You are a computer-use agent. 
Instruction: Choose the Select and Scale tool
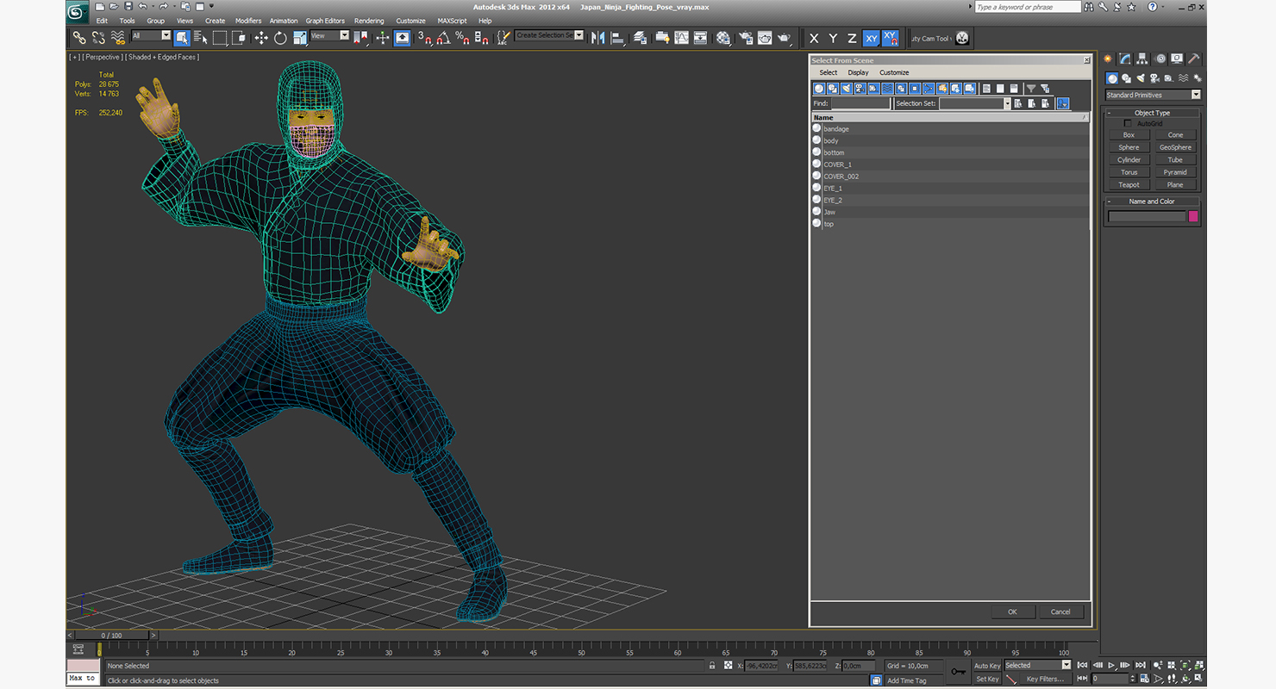pyautogui.click(x=299, y=38)
